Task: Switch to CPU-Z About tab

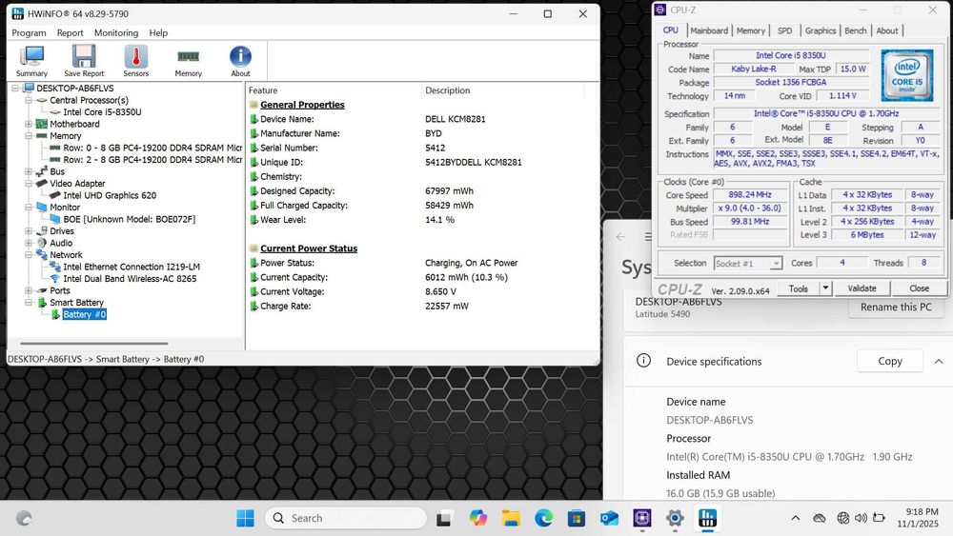Action: click(x=886, y=30)
